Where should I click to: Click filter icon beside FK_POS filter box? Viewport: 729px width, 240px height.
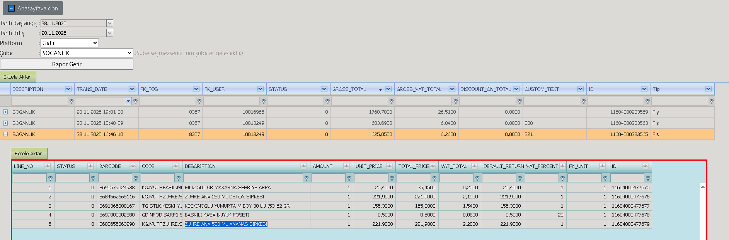(199, 101)
